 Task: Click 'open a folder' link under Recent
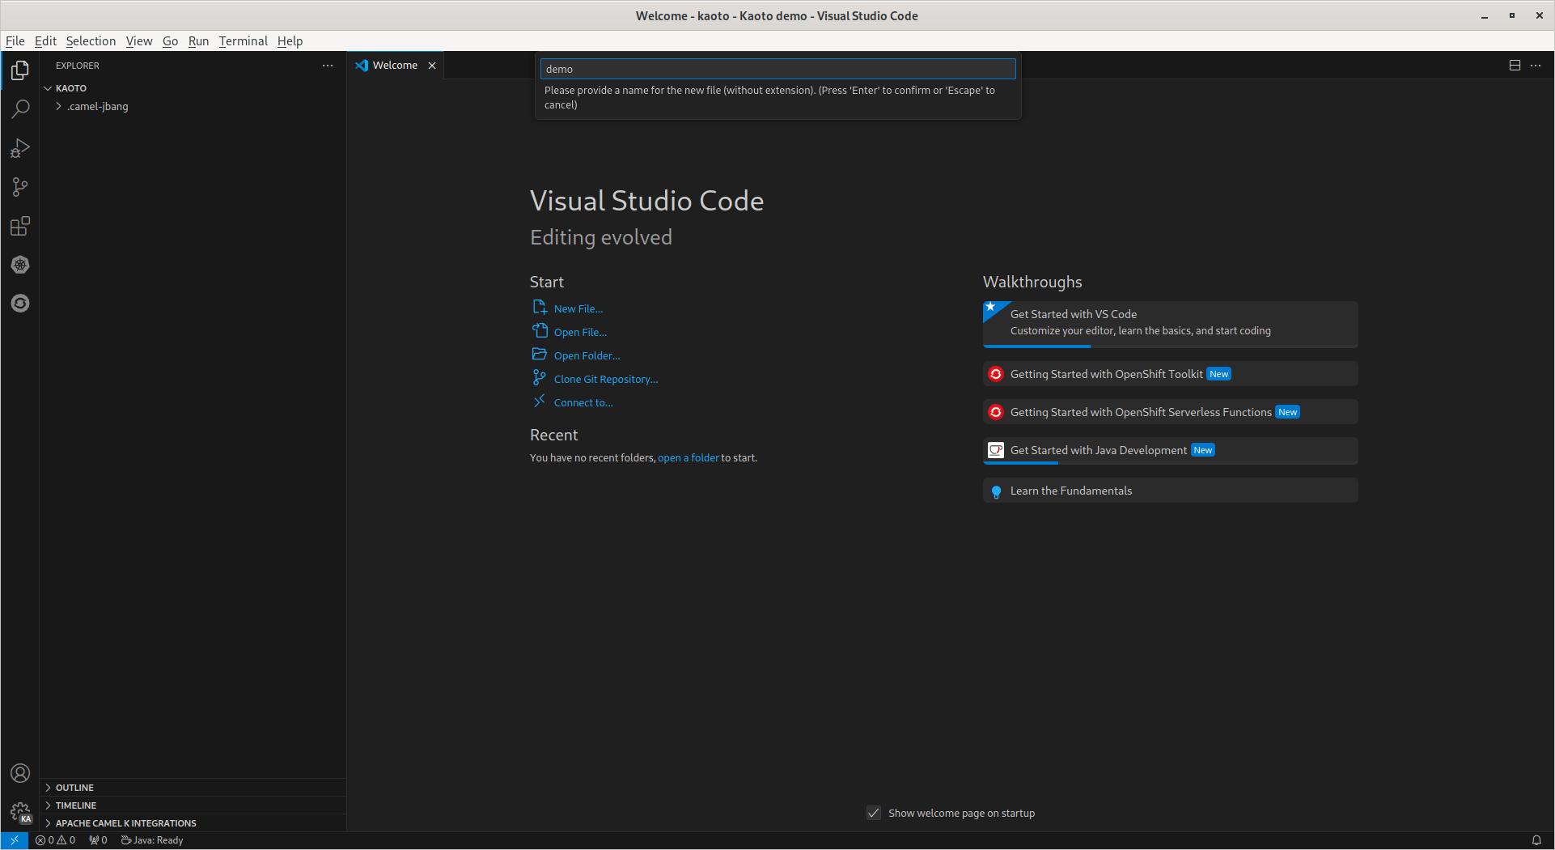tap(689, 458)
